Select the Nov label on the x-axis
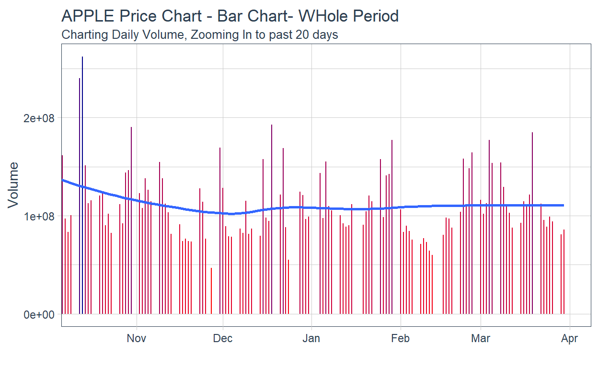598x368 pixels. [x=137, y=339]
